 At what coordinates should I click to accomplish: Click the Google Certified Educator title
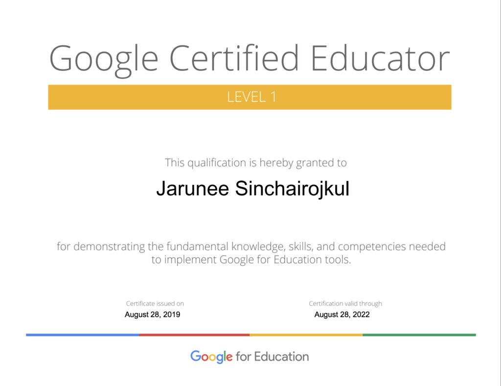coord(250,60)
